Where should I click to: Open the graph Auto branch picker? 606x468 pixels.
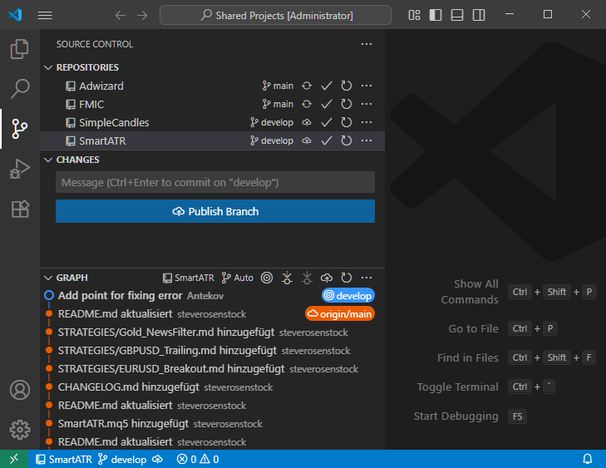point(237,278)
